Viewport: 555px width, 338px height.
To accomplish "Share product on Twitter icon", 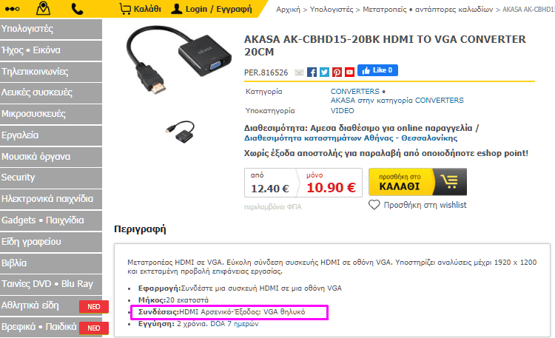I will 324,72.
